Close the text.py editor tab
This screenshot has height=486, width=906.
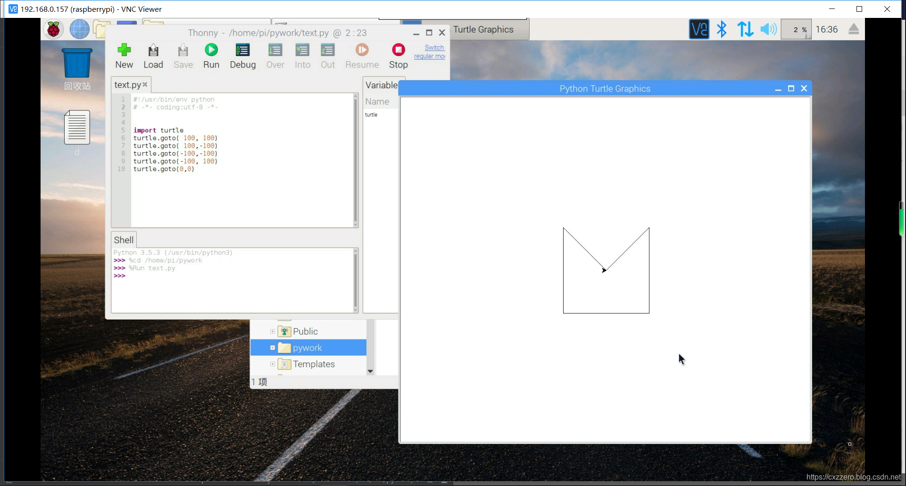click(x=145, y=84)
